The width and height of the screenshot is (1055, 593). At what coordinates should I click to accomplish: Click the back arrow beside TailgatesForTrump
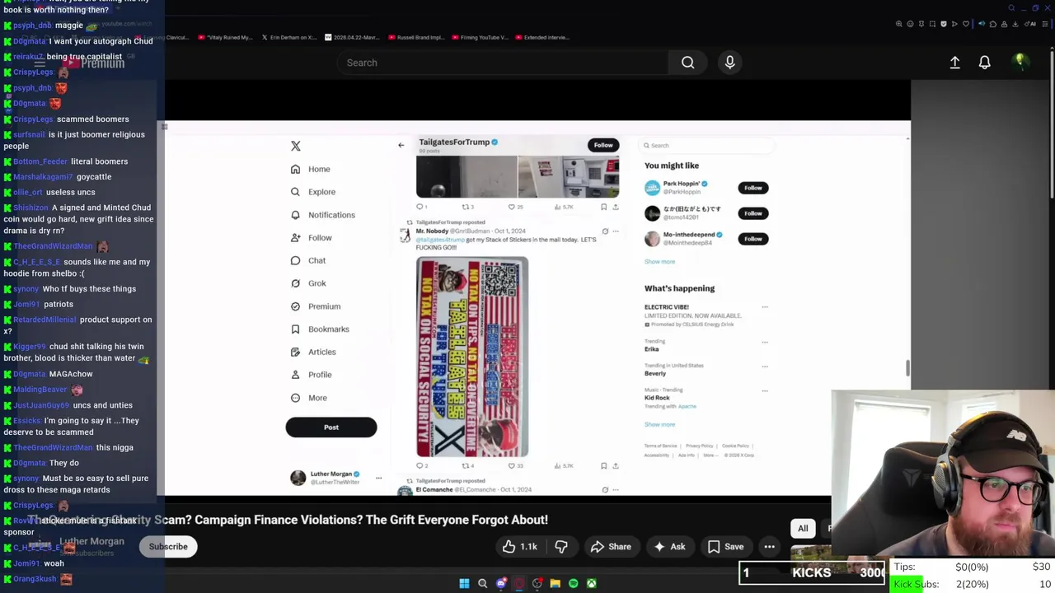click(401, 145)
